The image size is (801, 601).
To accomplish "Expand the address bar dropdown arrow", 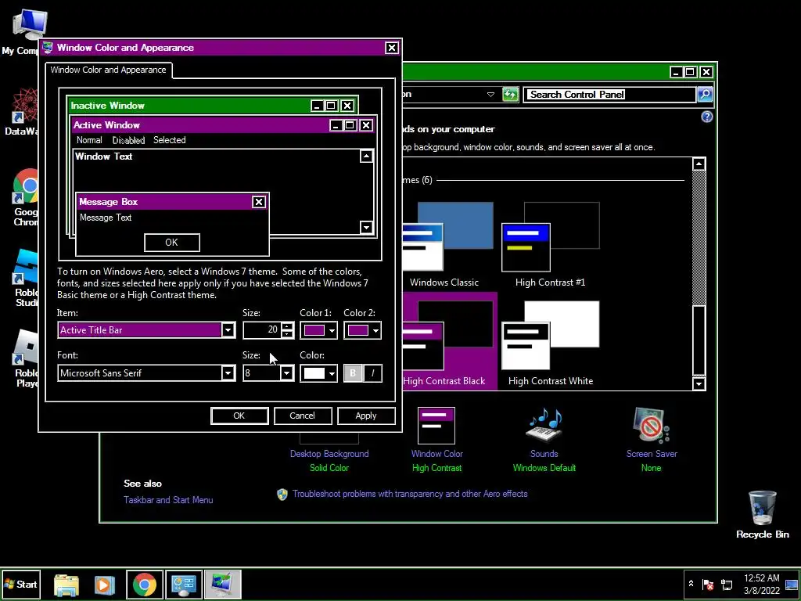I will [x=490, y=94].
